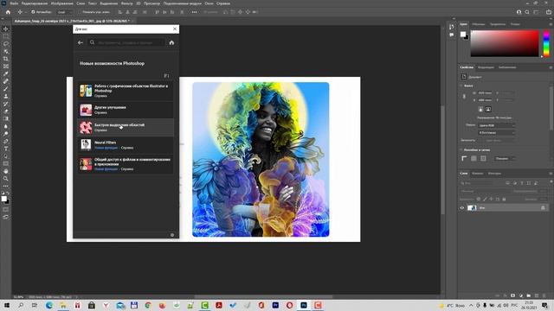Click the Discover panel home icon
Image resolution: width=554 pixels, height=311 pixels.
coord(171,42)
